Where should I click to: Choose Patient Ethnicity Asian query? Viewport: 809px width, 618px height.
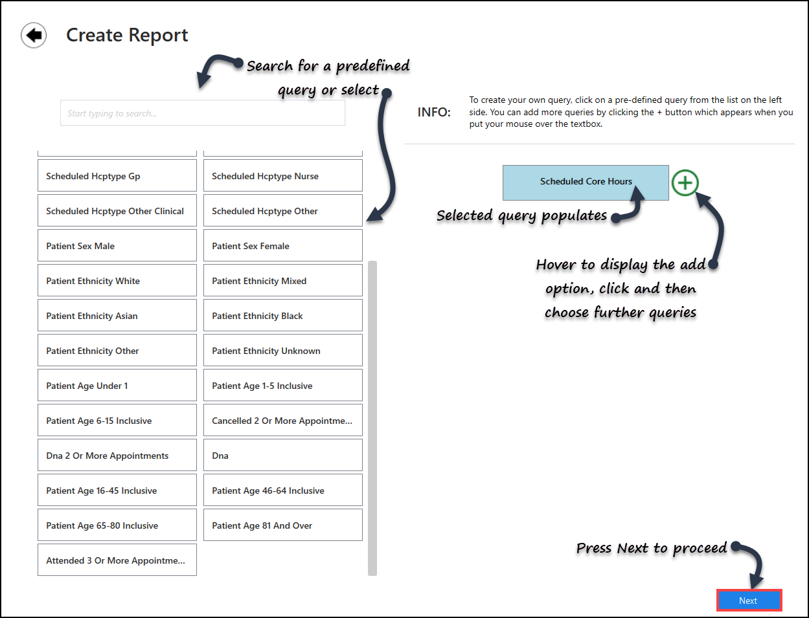click(117, 316)
